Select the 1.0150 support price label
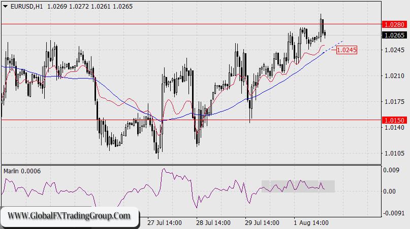The height and width of the screenshot is (229, 410). 395,120
